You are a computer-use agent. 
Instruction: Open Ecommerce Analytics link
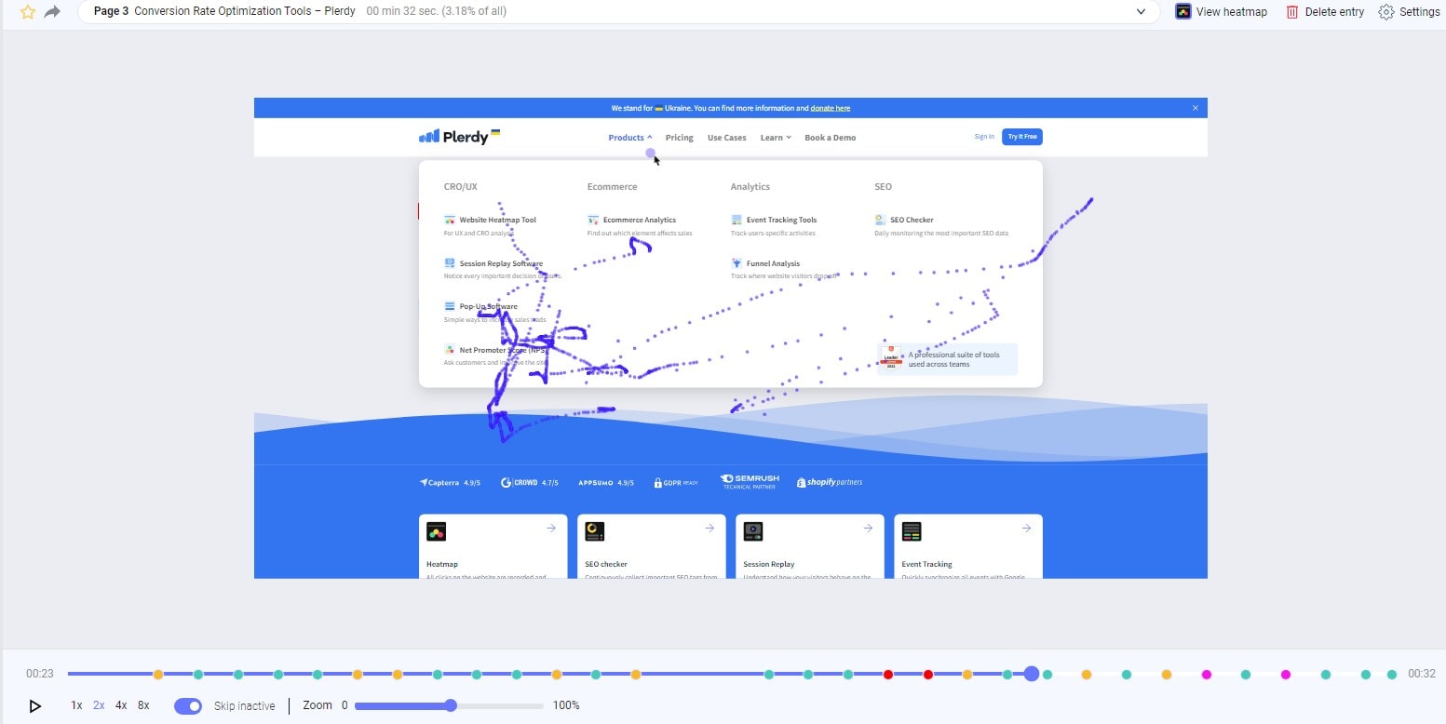[x=640, y=221]
